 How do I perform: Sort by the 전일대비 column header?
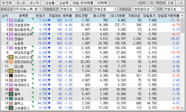55,16
